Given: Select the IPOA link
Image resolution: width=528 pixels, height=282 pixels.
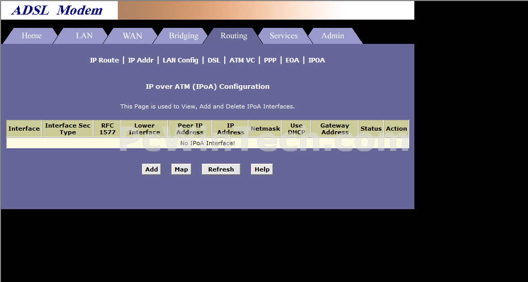Looking at the screenshot, I should [317, 60].
